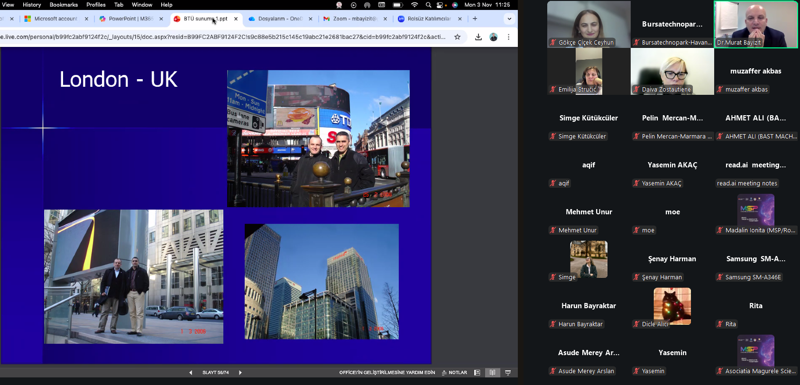Open the History menu
This screenshot has width=800, height=385.
point(32,5)
